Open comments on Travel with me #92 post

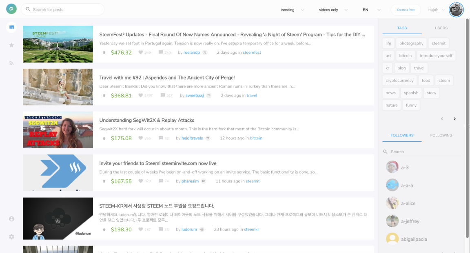pos(163,95)
